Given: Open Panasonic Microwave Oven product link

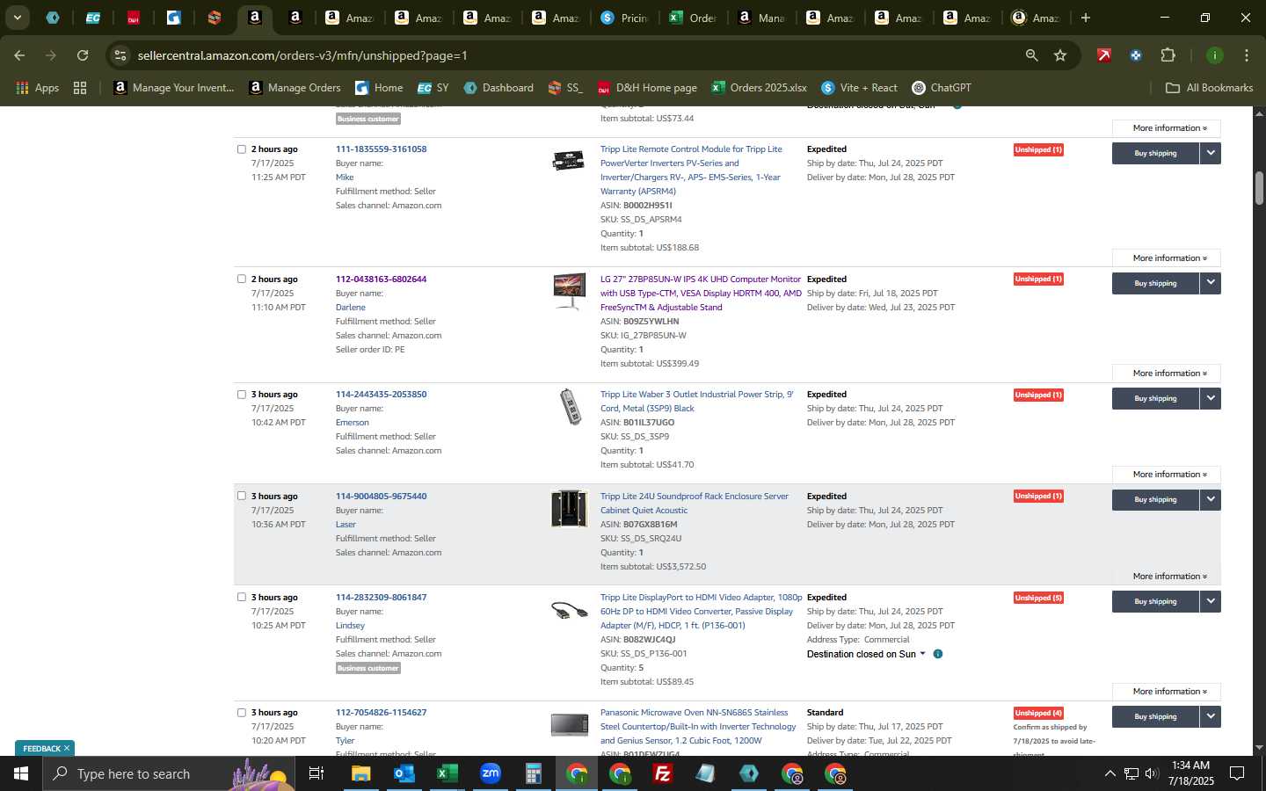Looking at the screenshot, I should tap(698, 727).
